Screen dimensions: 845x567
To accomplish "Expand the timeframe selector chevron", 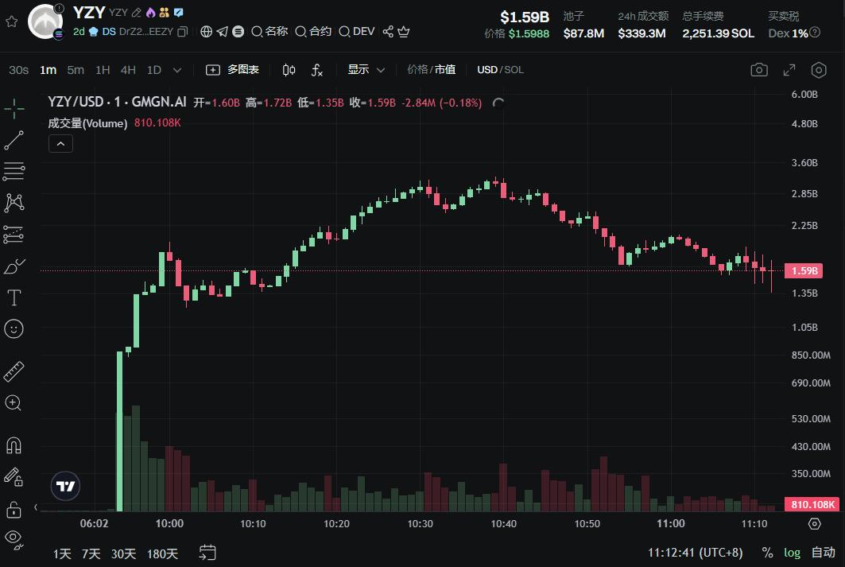I will 176,70.
